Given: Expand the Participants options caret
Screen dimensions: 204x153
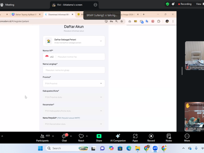Looking at the screenshot, I should 53,136.
